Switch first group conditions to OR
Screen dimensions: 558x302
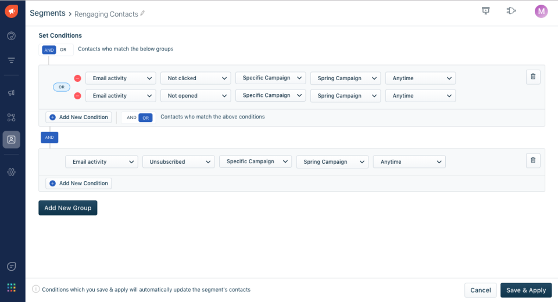pyautogui.click(x=145, y=118)
